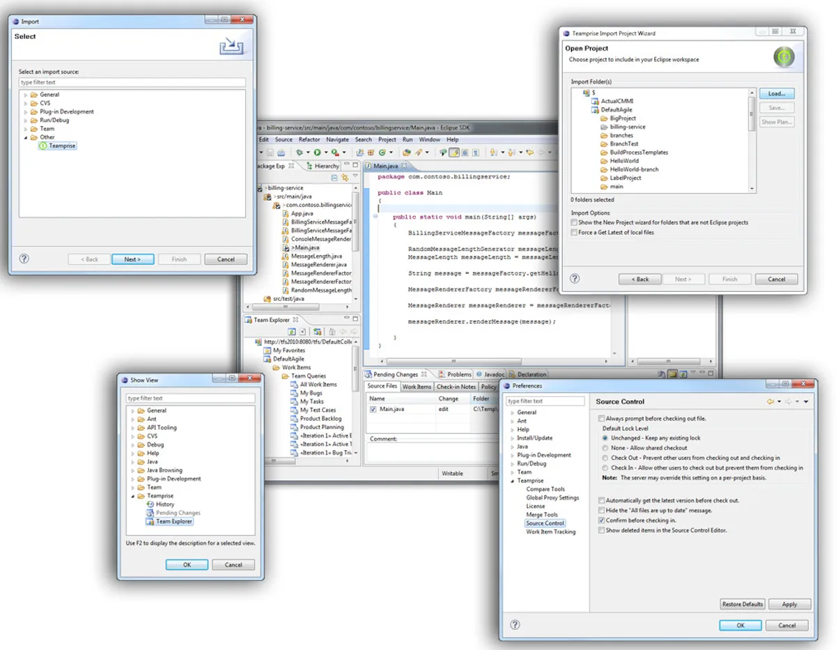Viewport: 836px width, 650px height.
Task: Uncheck Main.java in Pending Changes list
Action: (373, 409)
